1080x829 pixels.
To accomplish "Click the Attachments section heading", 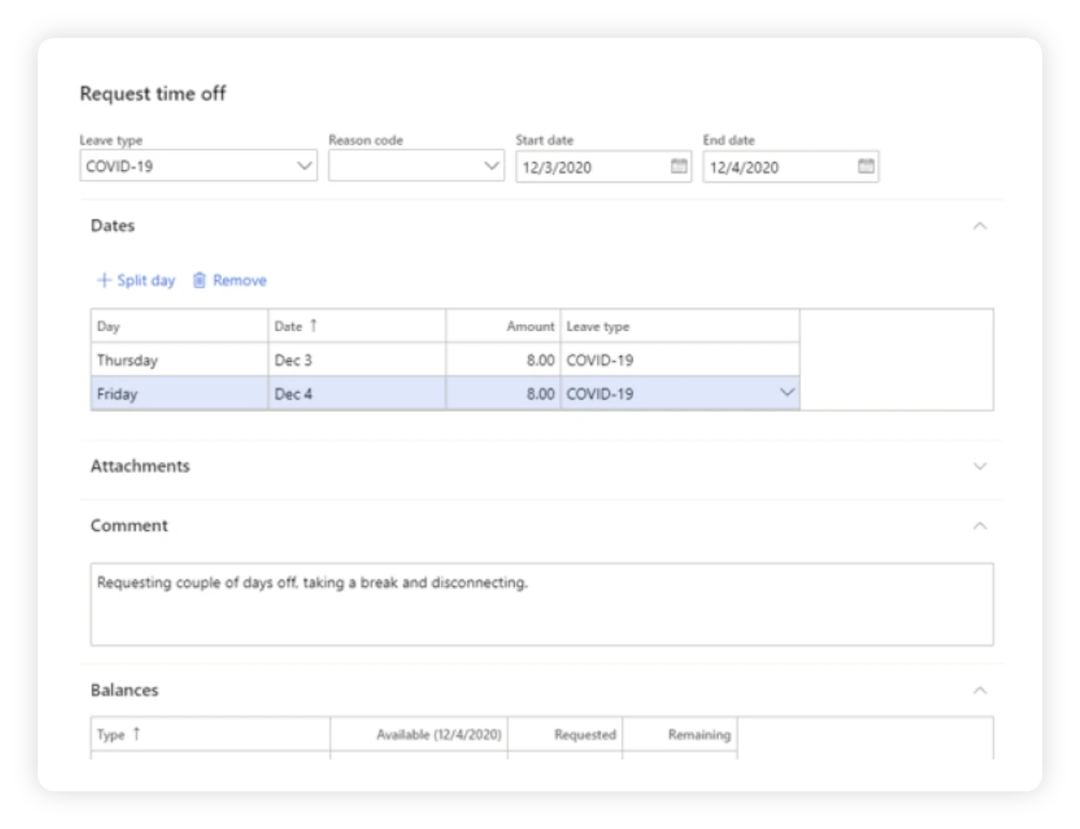I will (x=140, y=466).
